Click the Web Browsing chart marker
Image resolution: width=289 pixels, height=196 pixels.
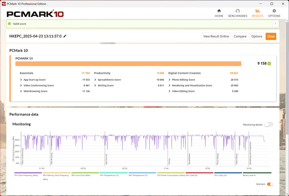pyautogui.click(x=52, y=159)
